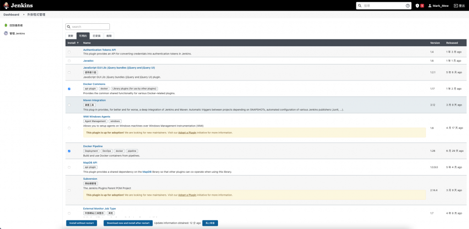The image size is (469, 229).
Task: Open the Javadoc plugin link
Action: pyautogui.click(x=88, y=61)
